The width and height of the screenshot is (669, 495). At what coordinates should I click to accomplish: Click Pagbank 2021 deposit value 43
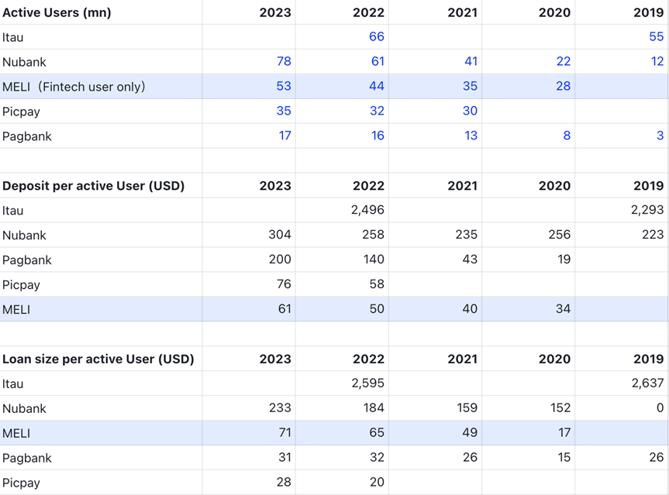click(x=471, y=260)
